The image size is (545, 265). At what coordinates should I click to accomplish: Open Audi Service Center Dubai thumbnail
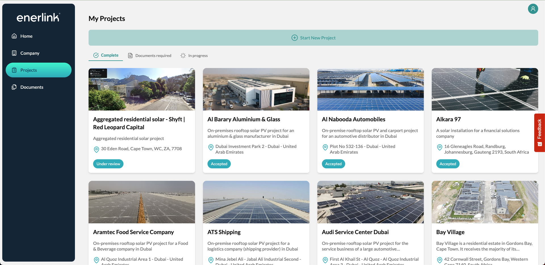click(370, 202)
